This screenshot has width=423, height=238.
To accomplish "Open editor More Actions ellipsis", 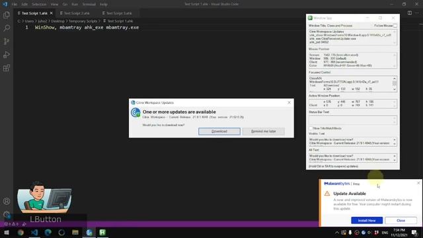I will [417, 13].
